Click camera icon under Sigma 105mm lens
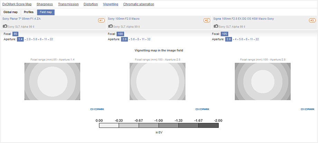This screenshot has width=318, height=143. coord(216,26)
